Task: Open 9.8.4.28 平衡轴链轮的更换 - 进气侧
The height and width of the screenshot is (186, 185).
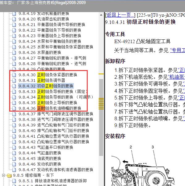Action: 52,64
